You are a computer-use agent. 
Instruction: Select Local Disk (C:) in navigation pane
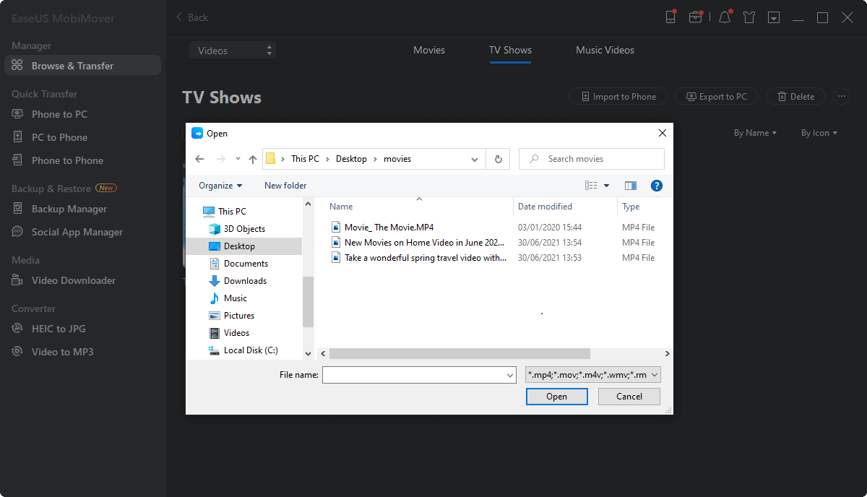point(251,350)
